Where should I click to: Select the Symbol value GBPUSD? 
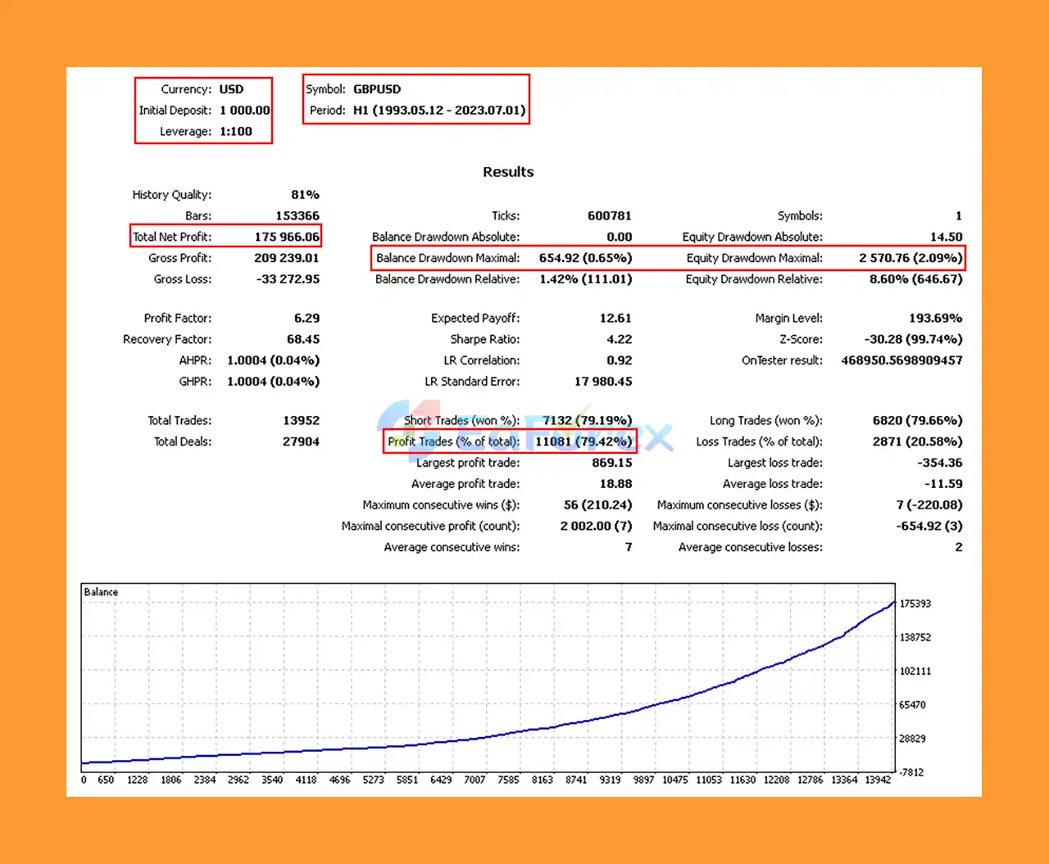377,89
